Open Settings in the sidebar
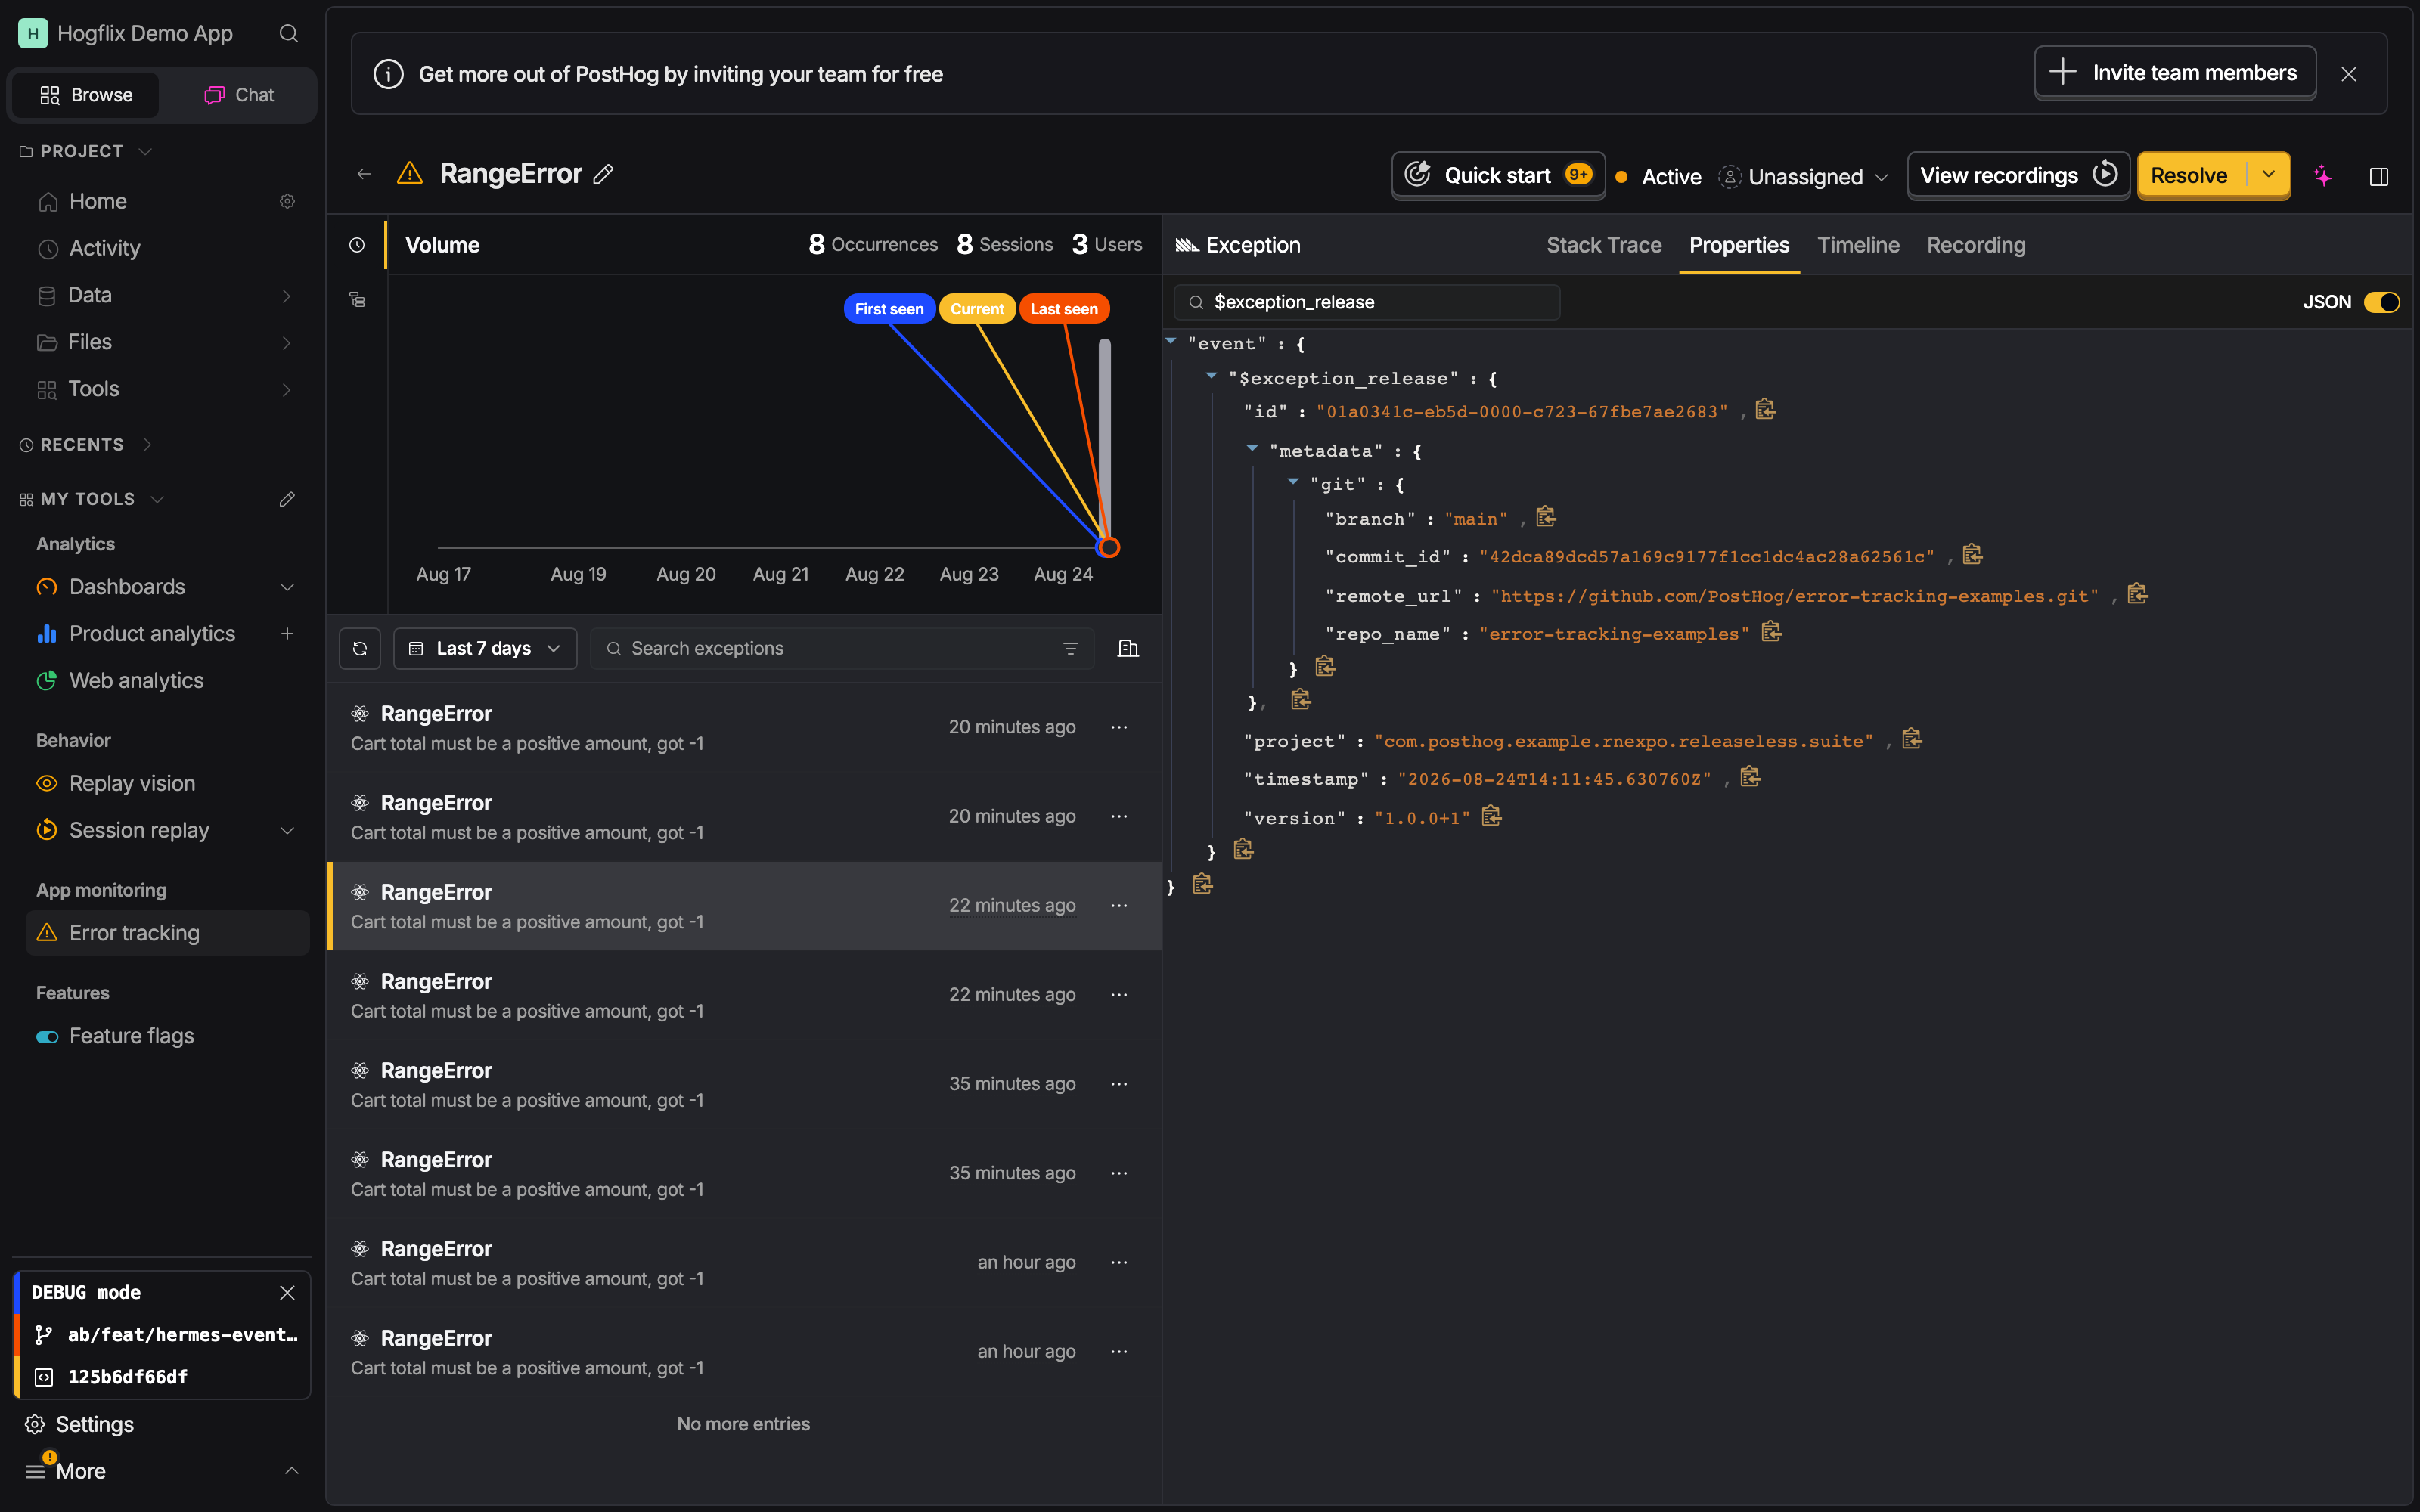This screenshot has height=1512, width=2420. tap(161, 1424)
